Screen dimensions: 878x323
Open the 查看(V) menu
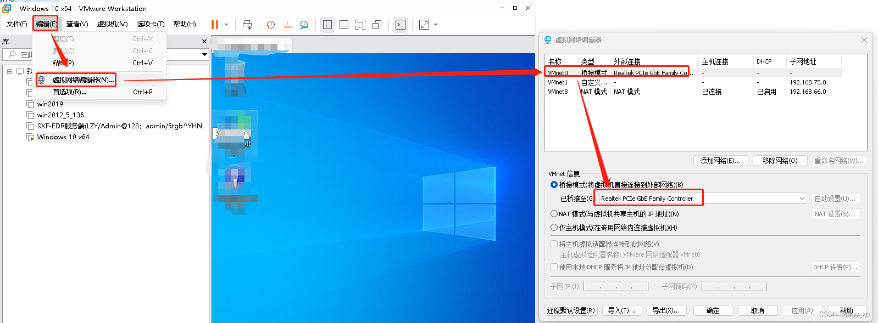pyautogui.click(x=77, y=24)
